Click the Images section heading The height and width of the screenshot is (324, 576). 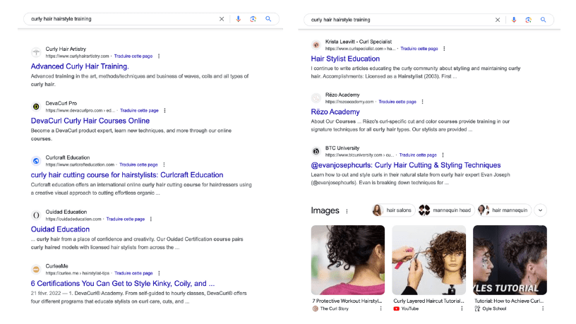click(325, 210)
